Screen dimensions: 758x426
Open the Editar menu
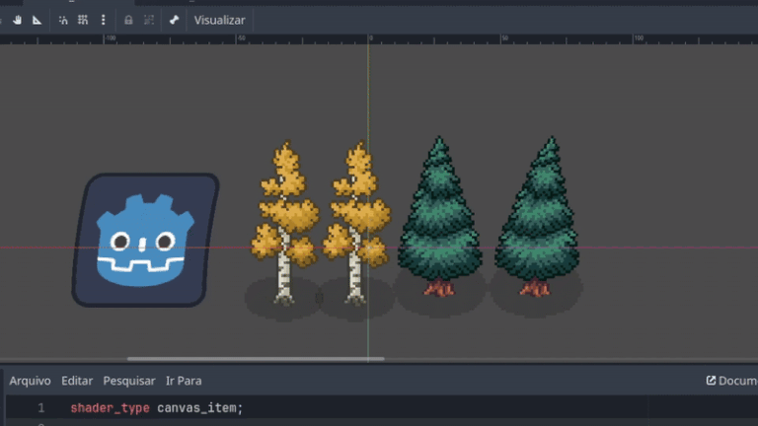tap(77, 381)
